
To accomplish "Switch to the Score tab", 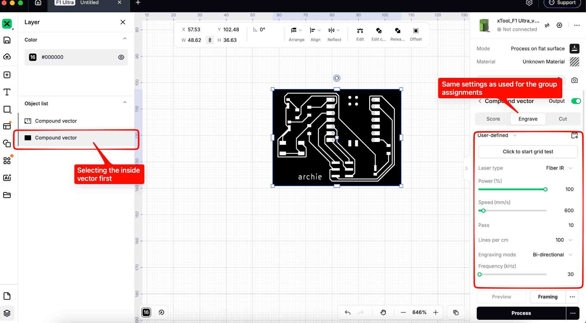I will click(x=493, y=119).
